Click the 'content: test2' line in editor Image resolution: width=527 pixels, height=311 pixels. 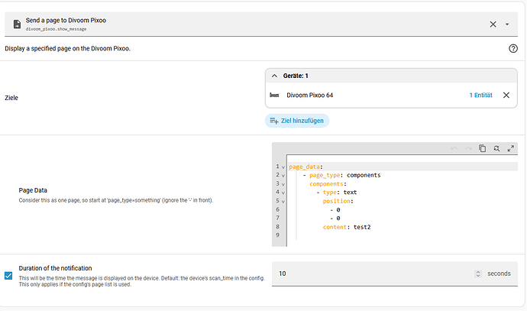point(347,227)
